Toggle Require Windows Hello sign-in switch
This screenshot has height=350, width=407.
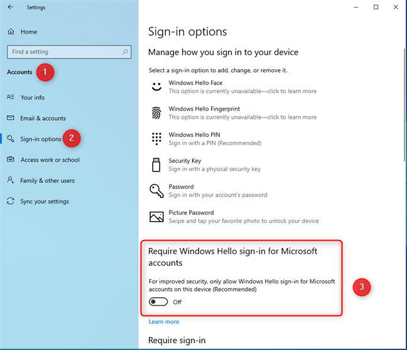158,302
